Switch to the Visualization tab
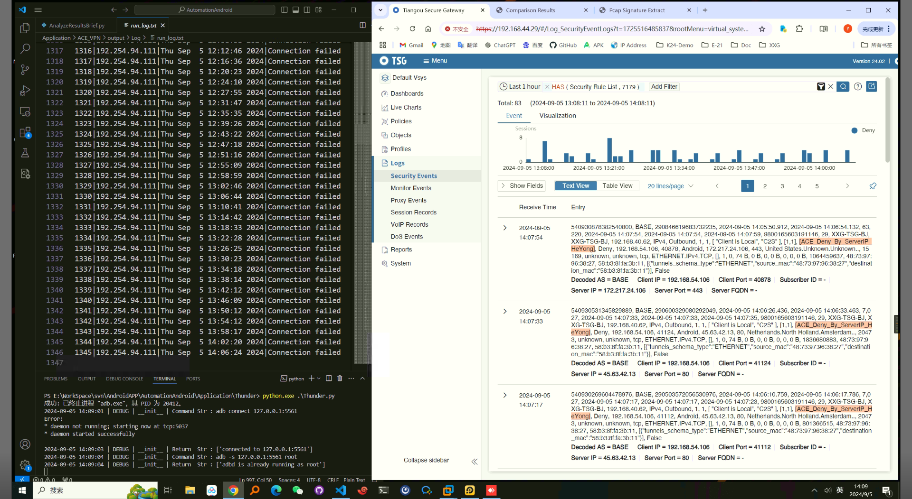 click(x=557, y=116)
